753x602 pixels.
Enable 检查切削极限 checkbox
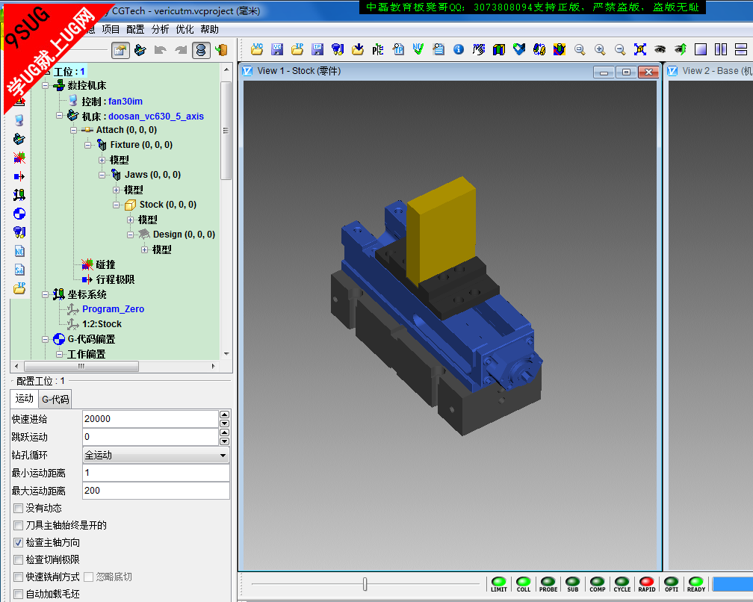[x=18, y=559]
